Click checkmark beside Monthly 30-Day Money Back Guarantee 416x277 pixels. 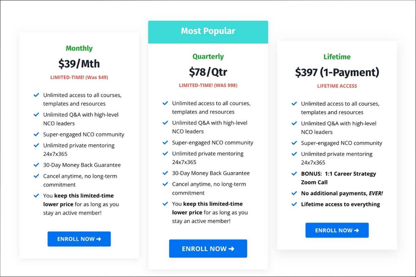click(x=36, y=165)
